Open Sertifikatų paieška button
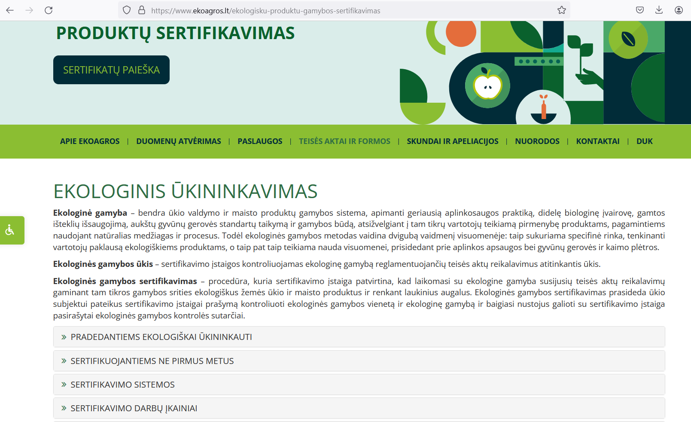This screenshot has height=422, width=691. (111, 70)
